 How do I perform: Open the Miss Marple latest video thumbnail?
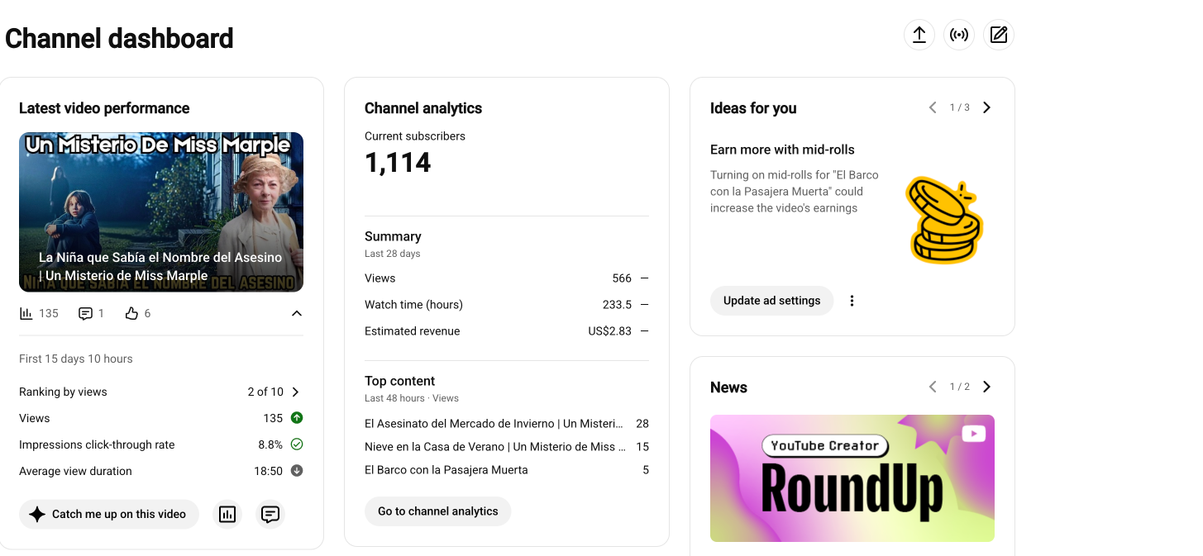(x=161, y=212)
